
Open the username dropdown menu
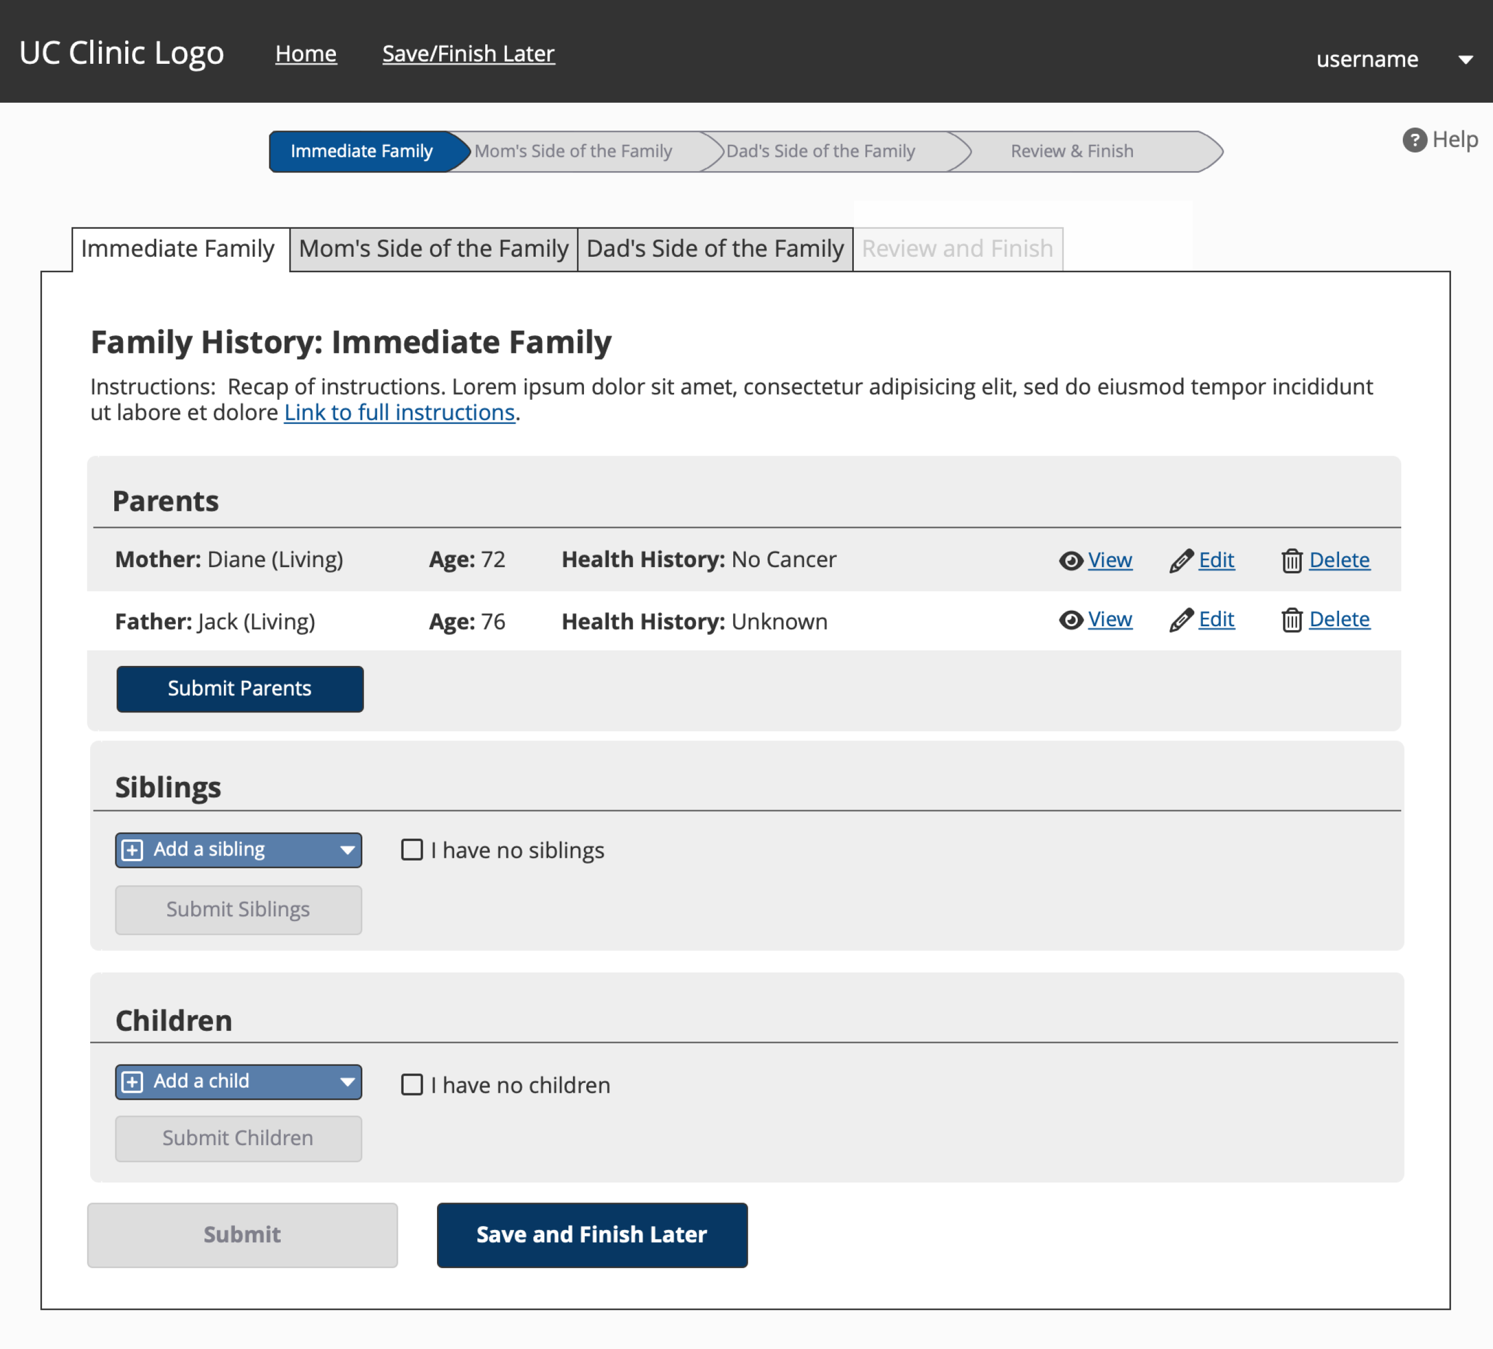[1465, 60]
